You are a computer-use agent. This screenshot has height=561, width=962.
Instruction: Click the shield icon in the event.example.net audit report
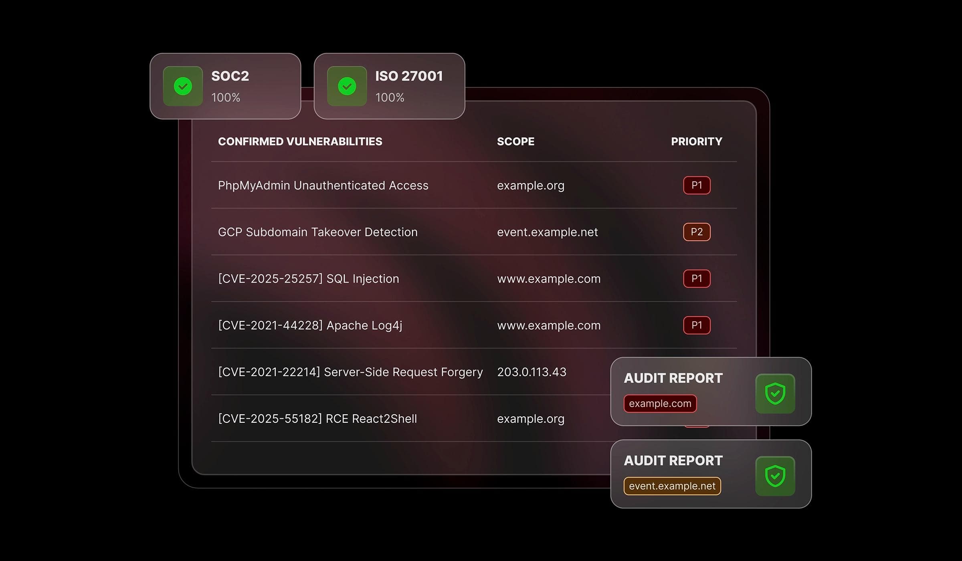[x=775, y=476]
